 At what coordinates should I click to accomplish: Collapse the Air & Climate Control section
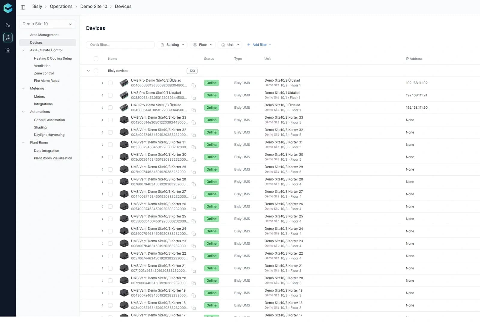[x=23, y=50]
